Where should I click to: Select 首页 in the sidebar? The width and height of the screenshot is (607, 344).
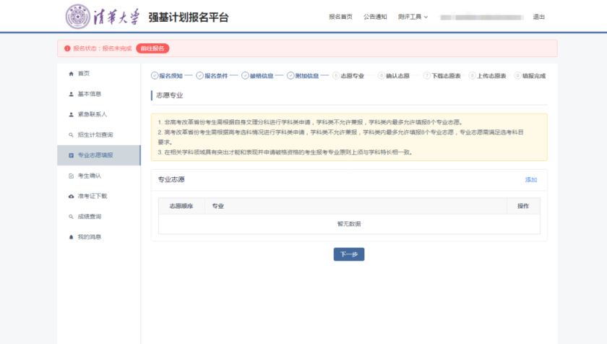99,74
